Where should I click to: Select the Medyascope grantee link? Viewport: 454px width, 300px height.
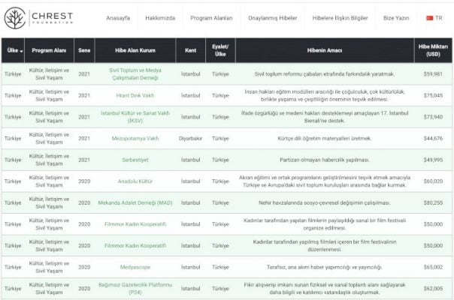pyautogui.click(x=136, y=266)
